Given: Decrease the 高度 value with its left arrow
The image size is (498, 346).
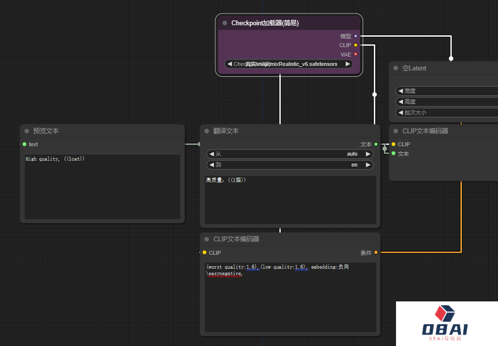Looking at the screenshot, I should [x=400, y=102].
